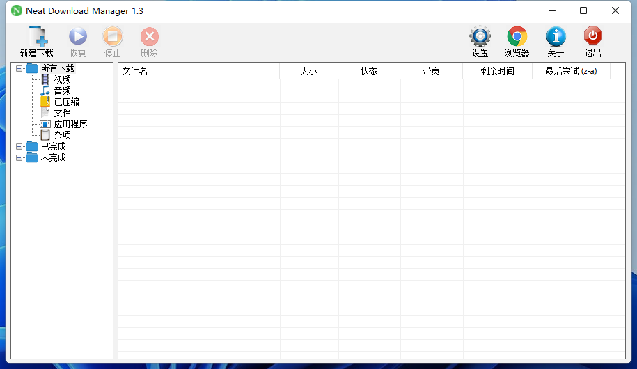Sort by the 状态 column header
637x369 pixels.
click(369, 71)
